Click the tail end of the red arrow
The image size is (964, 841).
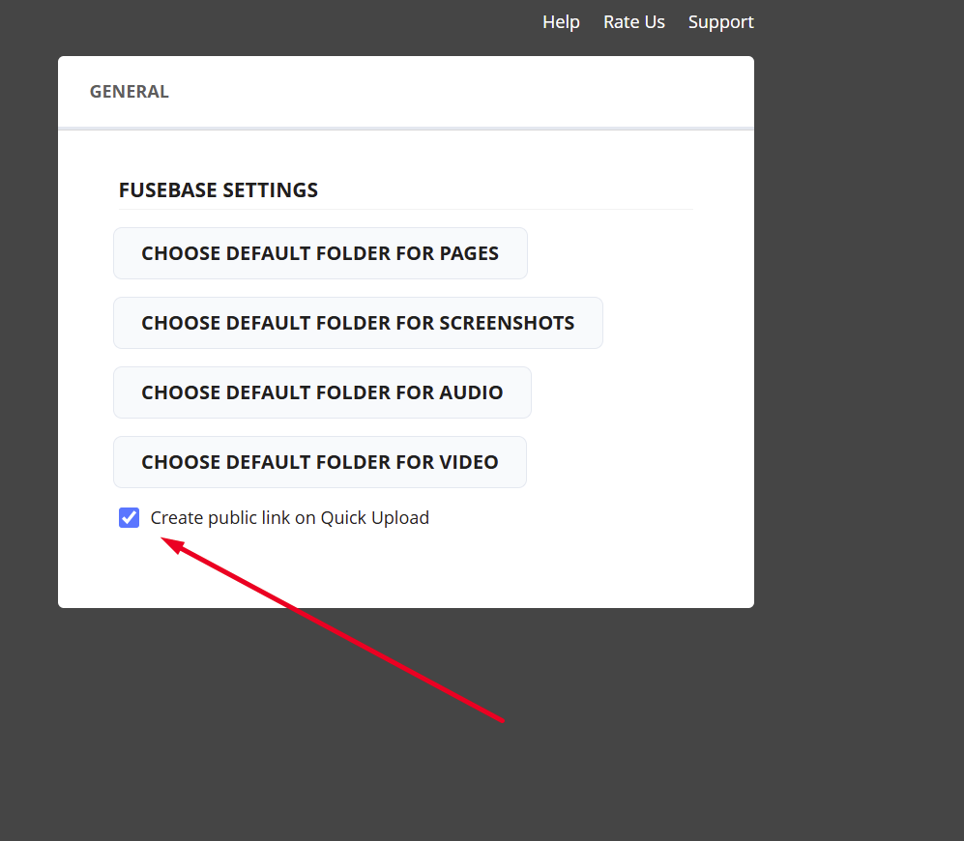(x=501, y=719)
